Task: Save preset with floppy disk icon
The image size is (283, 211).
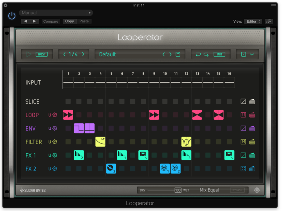Action: point(178,54)
